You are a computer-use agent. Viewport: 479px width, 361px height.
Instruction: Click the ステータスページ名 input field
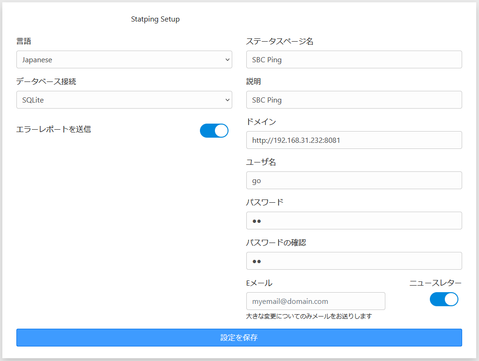(x=354, y=59)
